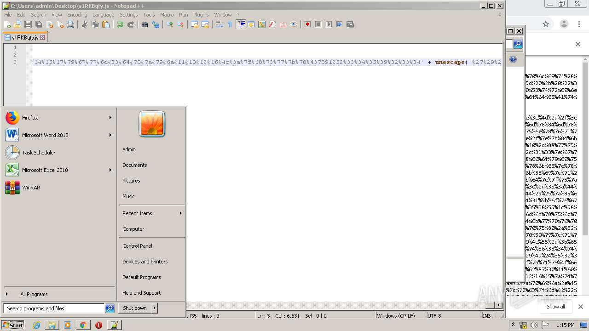Open Shut down options arrow
589x331 pixels.
coord(155,308)
